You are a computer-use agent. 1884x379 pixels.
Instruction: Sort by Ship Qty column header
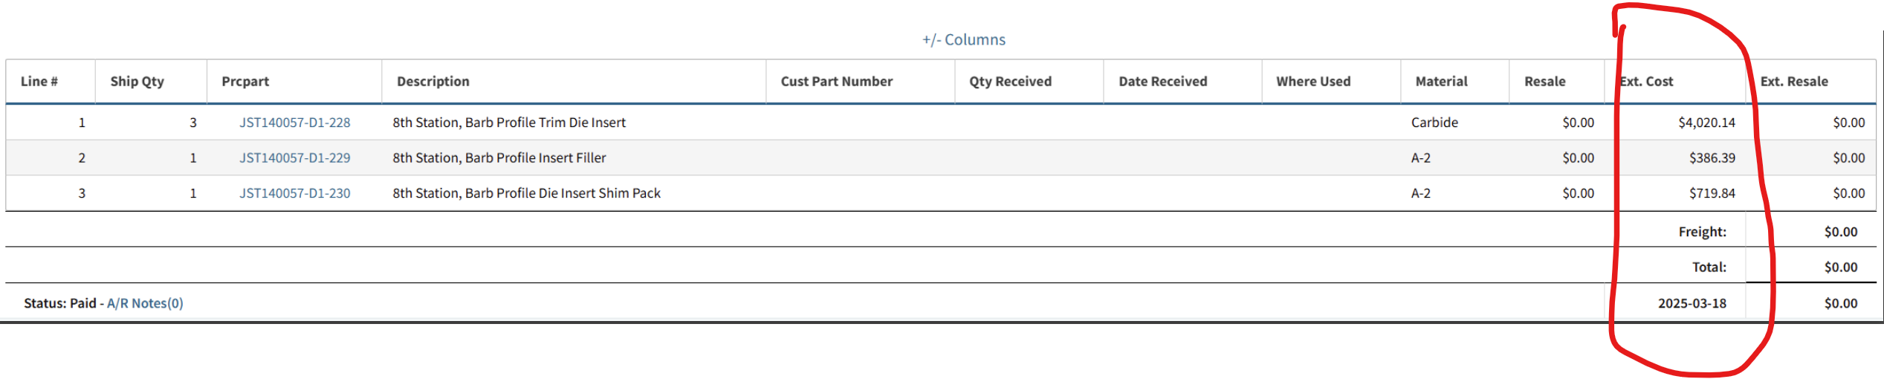coord(137,82)
